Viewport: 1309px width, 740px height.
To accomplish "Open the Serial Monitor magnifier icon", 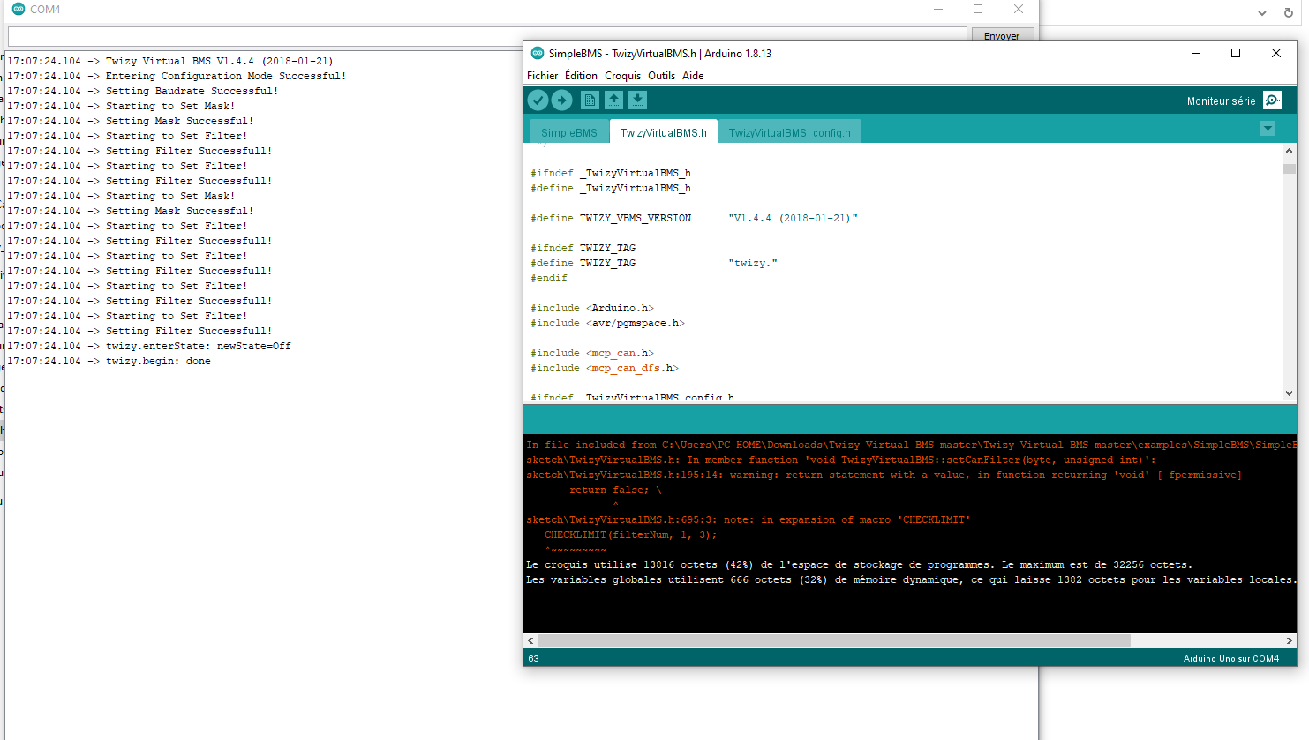I will (x=1272, y=101).
